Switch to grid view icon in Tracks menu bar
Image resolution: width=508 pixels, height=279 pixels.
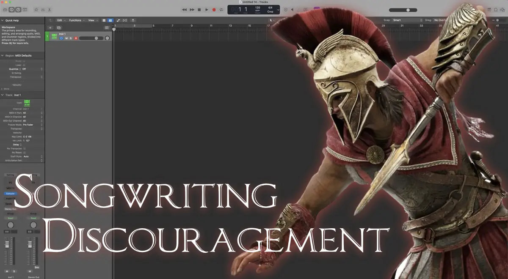coord(104,20)
